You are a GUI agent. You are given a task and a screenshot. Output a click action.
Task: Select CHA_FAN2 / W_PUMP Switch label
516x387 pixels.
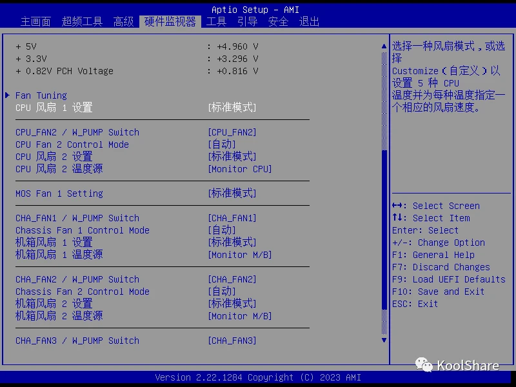(77, 279)
